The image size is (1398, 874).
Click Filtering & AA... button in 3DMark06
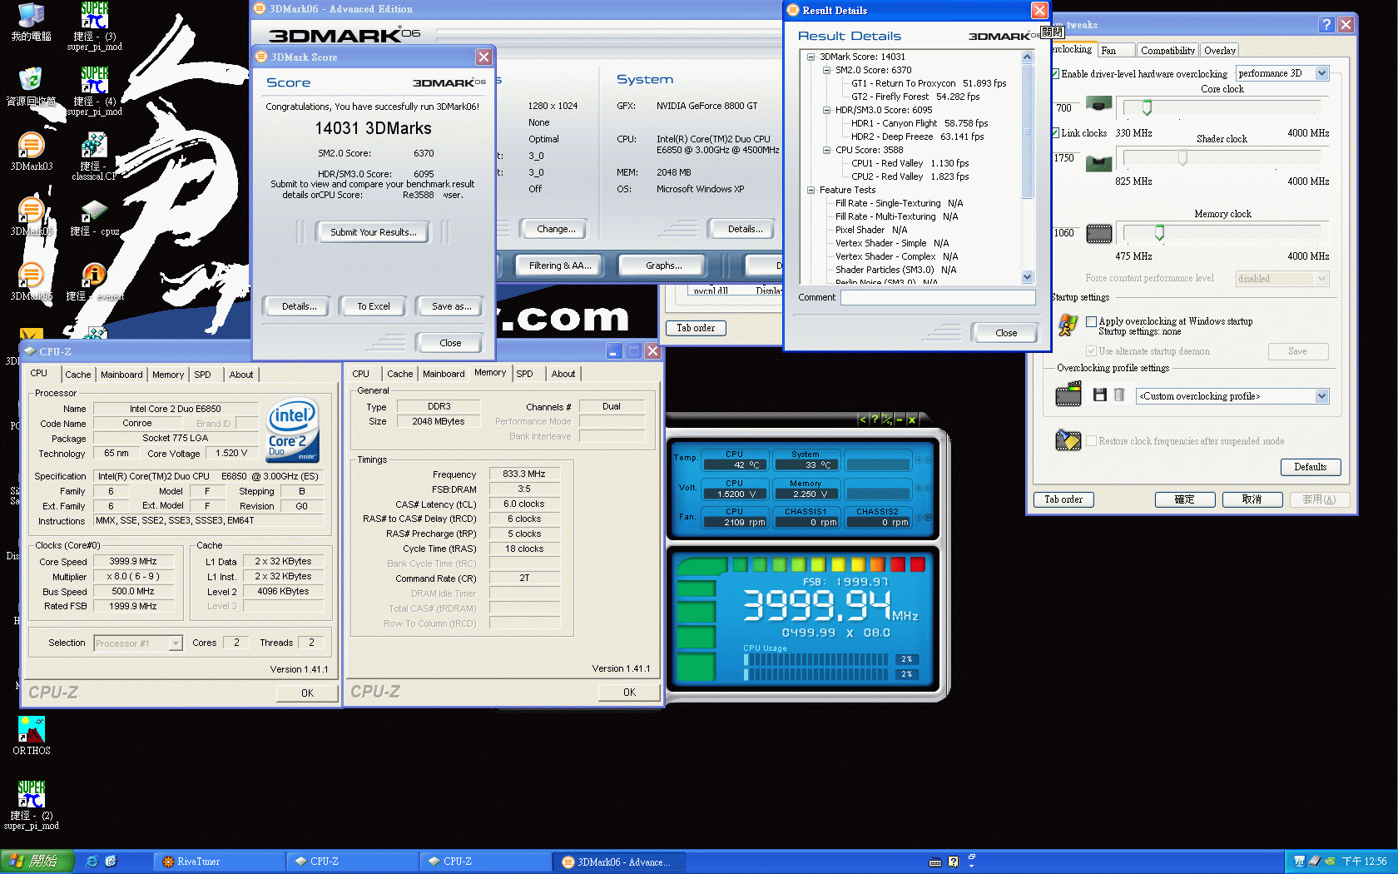tap(560, 266)
